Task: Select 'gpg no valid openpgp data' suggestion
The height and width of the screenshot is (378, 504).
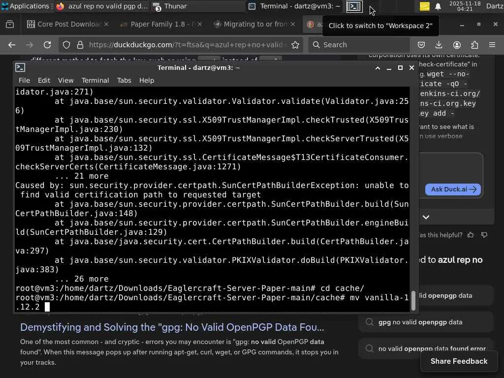Action: (426, 322)
